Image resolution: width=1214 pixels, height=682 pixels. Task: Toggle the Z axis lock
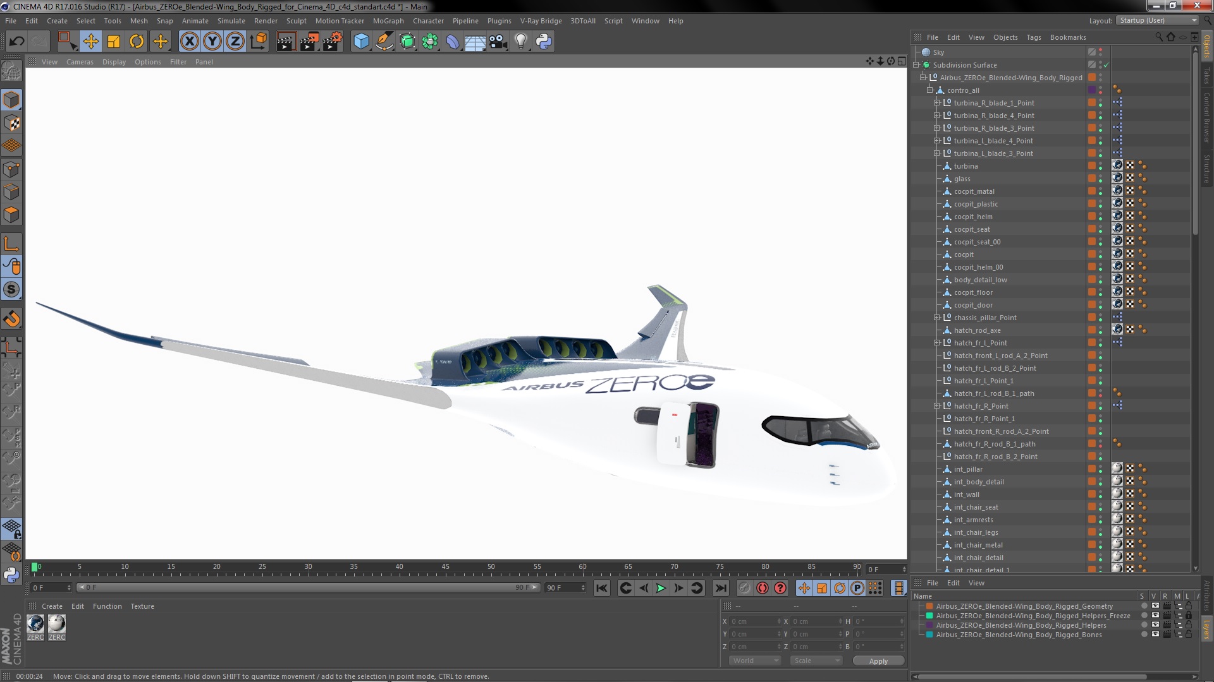(x=235, y=42)
